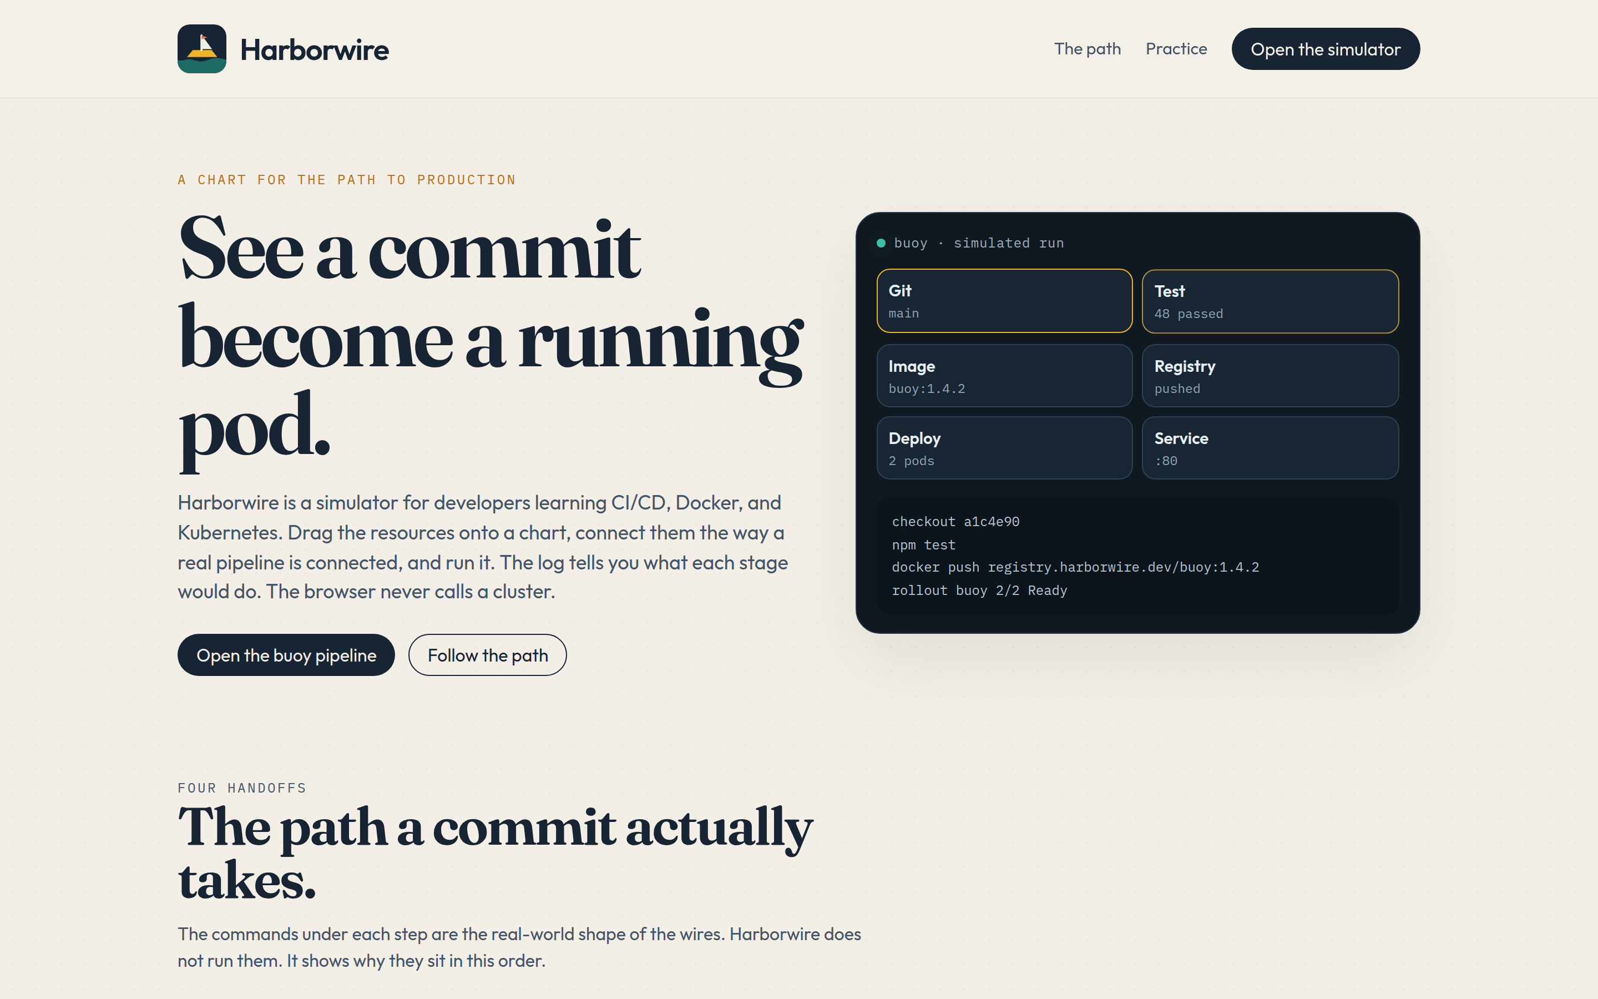Click 'The path a commit actually takes' heading
1598x999 pixels.
tap(495, 852)
